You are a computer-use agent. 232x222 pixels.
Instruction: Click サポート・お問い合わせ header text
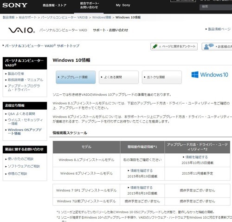tap(110, 30)
